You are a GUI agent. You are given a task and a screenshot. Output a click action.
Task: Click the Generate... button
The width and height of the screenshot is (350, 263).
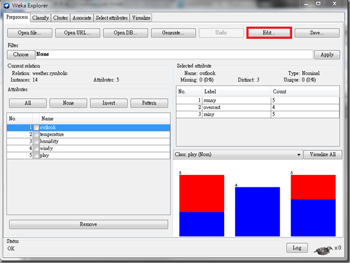(x=173, y=33)
